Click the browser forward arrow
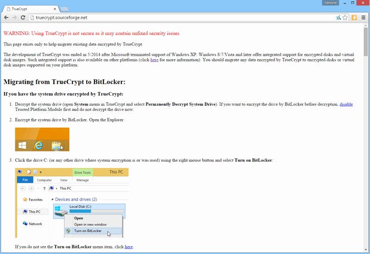Screen dimensions: 370x254 [15, 18]
